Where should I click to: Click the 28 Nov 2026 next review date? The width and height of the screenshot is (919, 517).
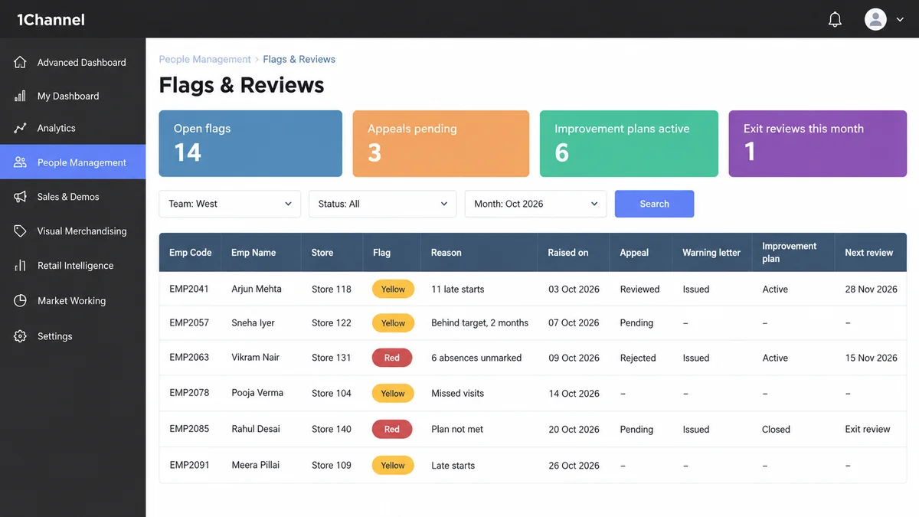[871, 290]
